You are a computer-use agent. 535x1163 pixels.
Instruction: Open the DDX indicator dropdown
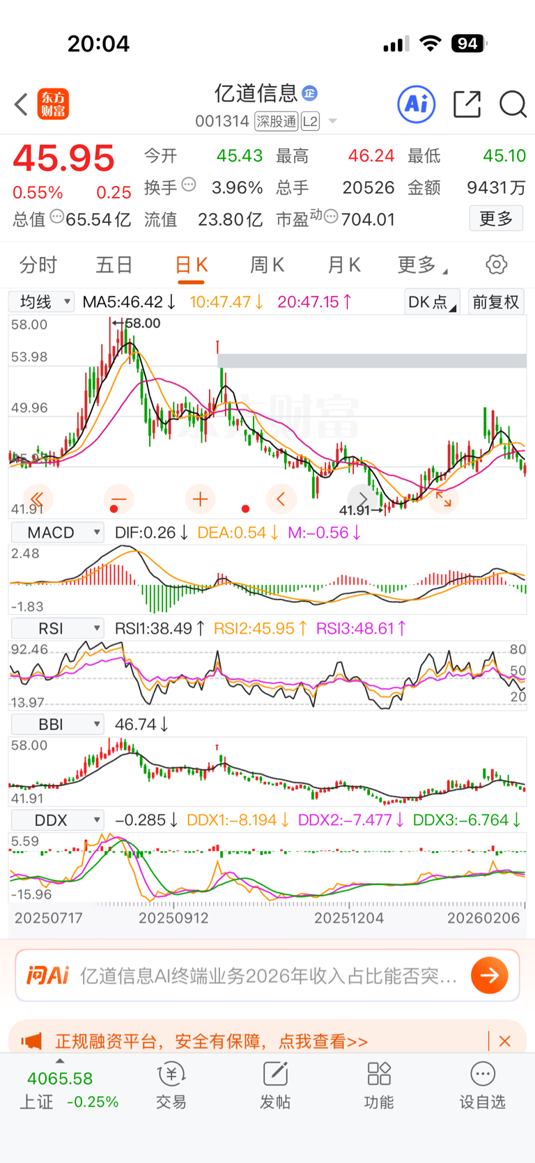coord(58,820)
